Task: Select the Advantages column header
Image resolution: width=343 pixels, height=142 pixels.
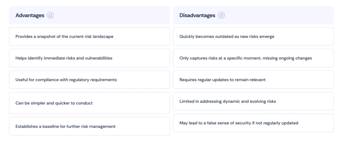Action: point(89,15)
